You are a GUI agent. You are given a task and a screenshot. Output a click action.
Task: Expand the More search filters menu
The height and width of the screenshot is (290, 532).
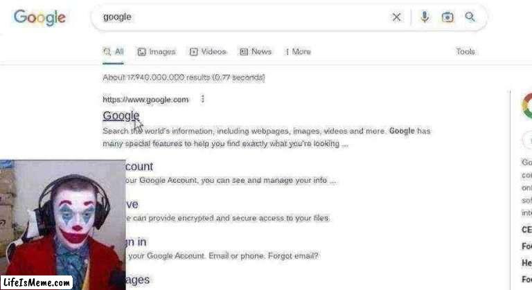click(x=298, y=51)
